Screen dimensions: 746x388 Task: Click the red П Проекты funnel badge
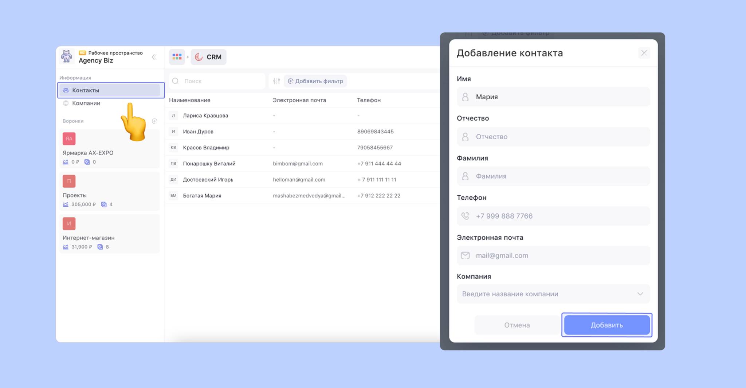click(x=69, y=181)
